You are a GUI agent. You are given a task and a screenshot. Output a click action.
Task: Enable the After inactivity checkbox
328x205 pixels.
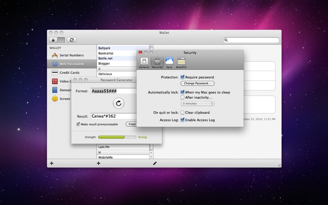(x=182, y=98)
